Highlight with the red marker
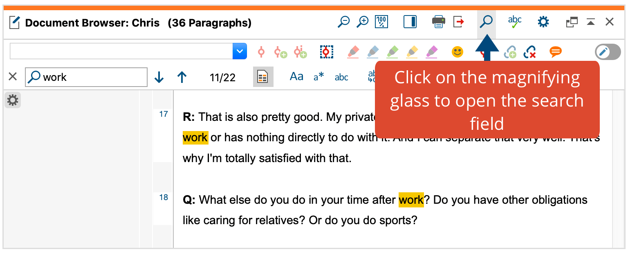The image size is (628, 256). [353, 52]
